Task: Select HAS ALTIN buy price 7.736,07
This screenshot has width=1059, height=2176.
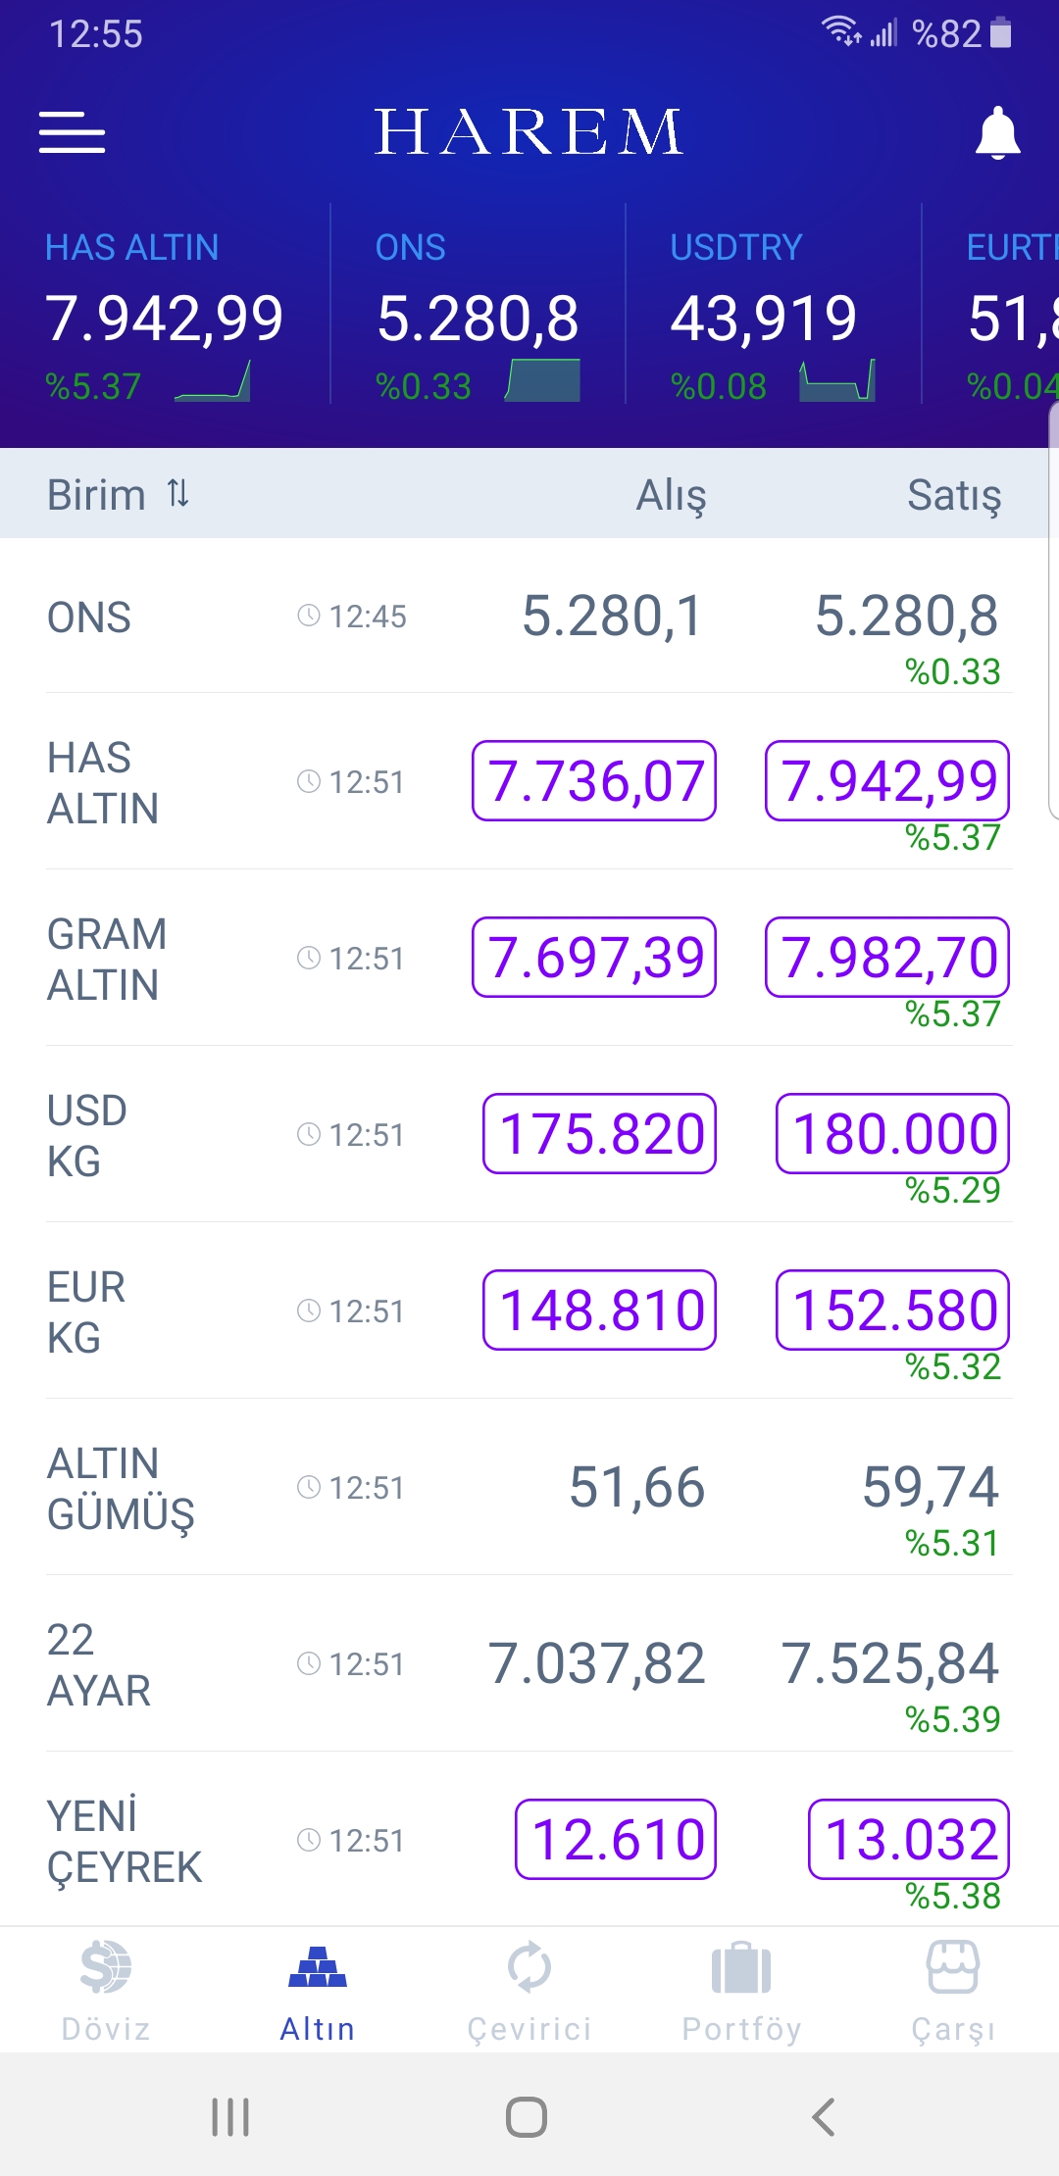Action: 594,781
